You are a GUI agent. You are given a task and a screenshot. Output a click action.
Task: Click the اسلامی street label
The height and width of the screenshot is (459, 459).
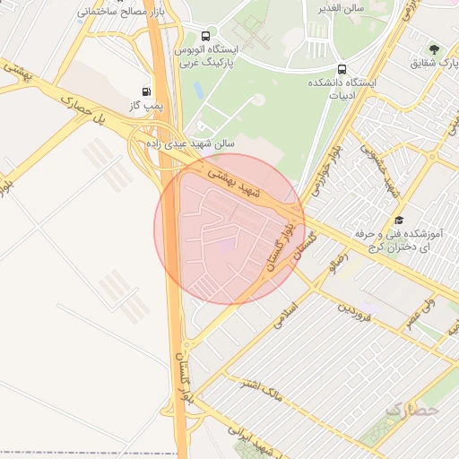tap(286, 316)
